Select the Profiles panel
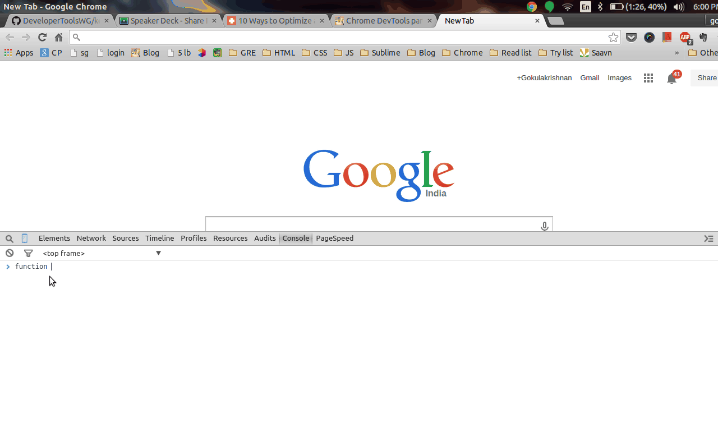 194,239
